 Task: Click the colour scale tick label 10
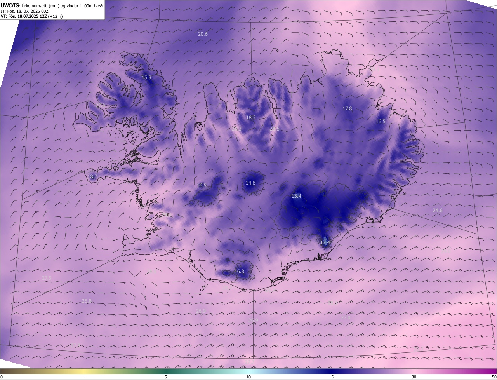[248, 377]
